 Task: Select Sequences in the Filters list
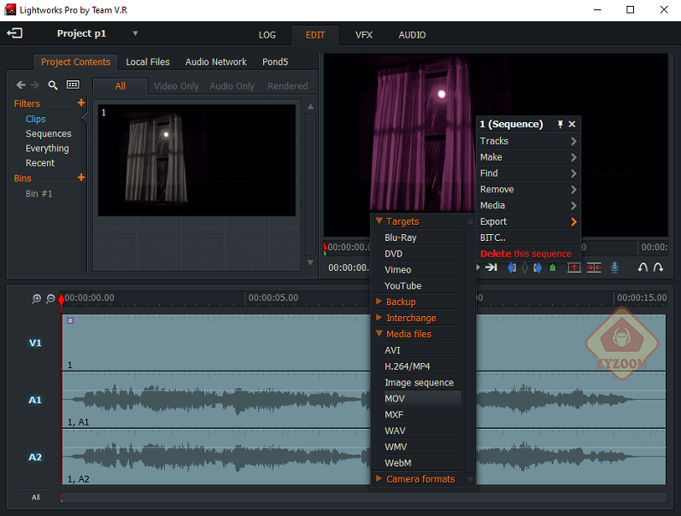tap(48, 134)
